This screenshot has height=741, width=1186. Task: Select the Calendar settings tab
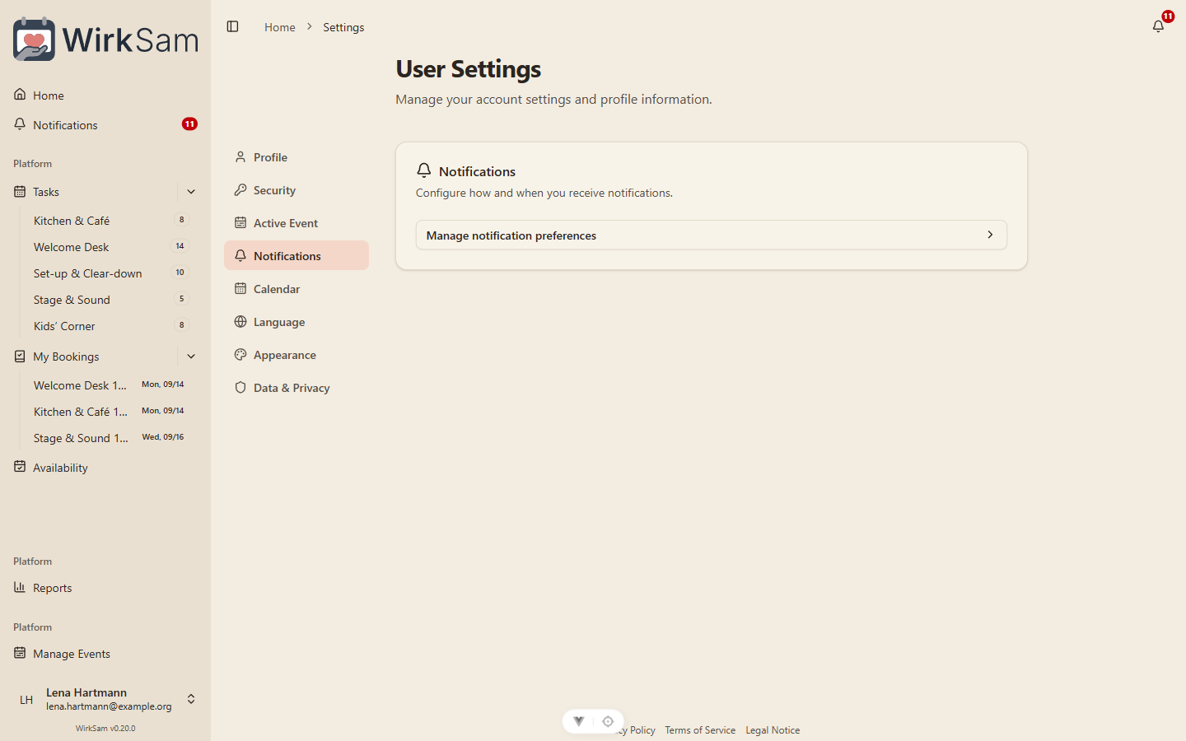click(296, 288)
